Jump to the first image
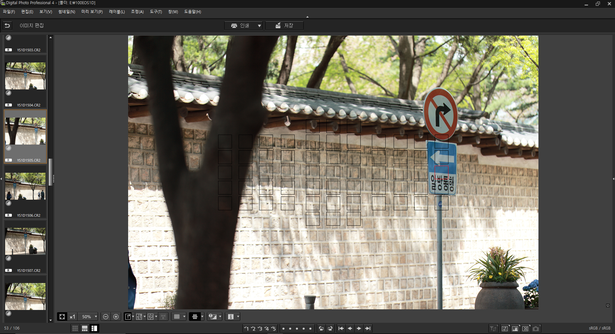 [341, 328]
